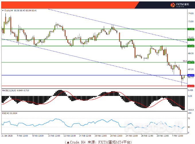195x144 pixels.
Task: Click the MACD 0.00 axis label
Action: [190, 96]
